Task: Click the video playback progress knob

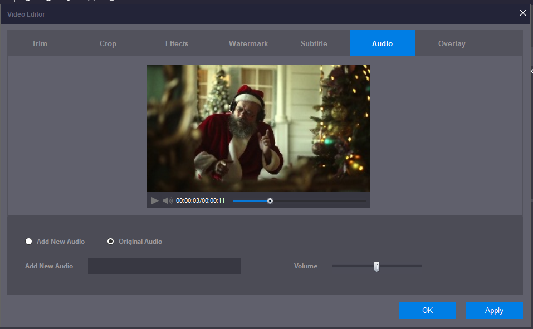Action: (270, 201)
